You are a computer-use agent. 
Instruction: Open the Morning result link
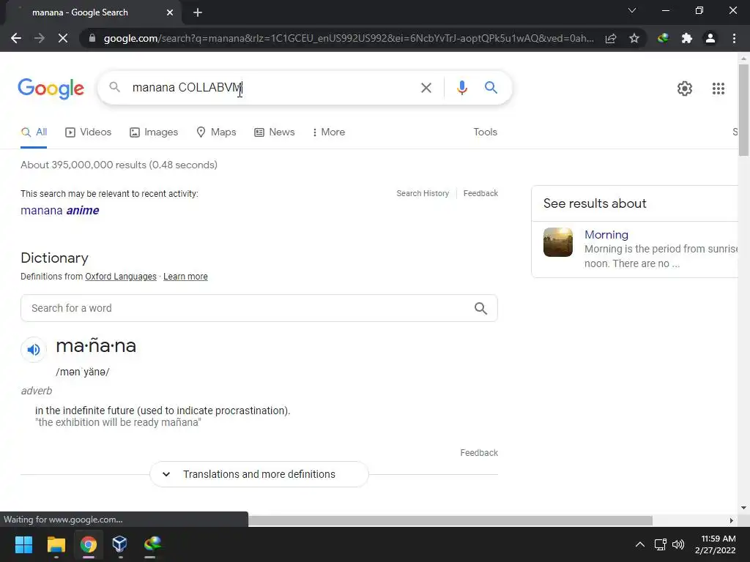tap(606, 235)
